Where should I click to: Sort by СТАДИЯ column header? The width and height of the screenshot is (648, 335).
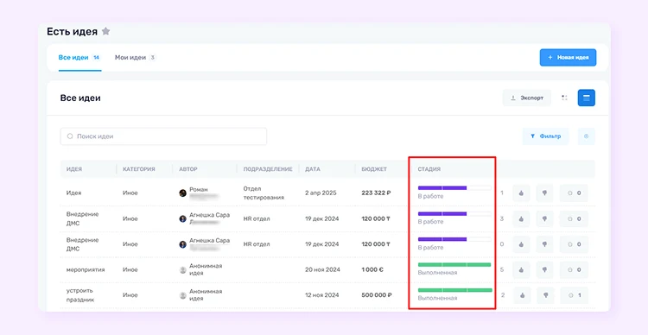(429, 169)
